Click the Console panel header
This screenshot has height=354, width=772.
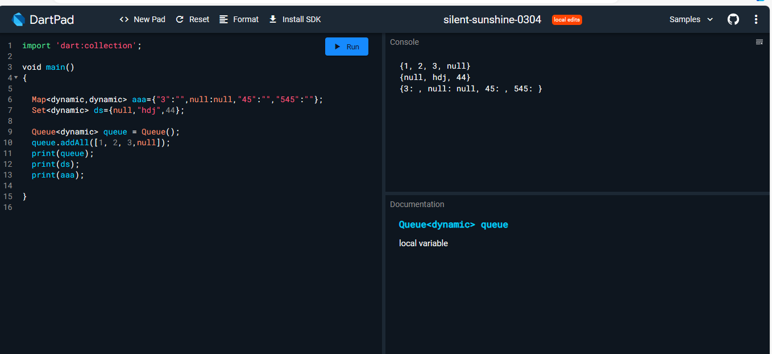(404, 41)
